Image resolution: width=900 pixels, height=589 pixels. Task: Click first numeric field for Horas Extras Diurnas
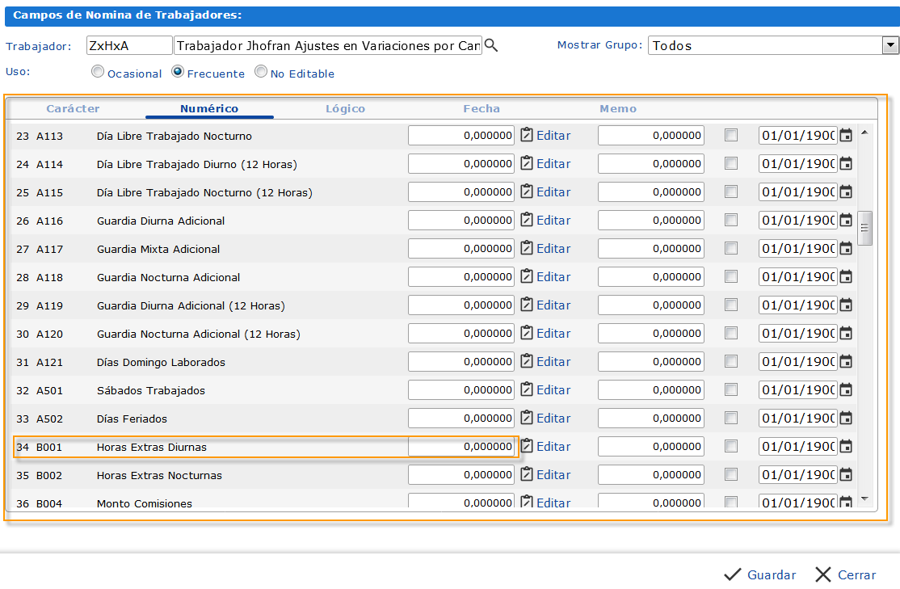point(461,447)
